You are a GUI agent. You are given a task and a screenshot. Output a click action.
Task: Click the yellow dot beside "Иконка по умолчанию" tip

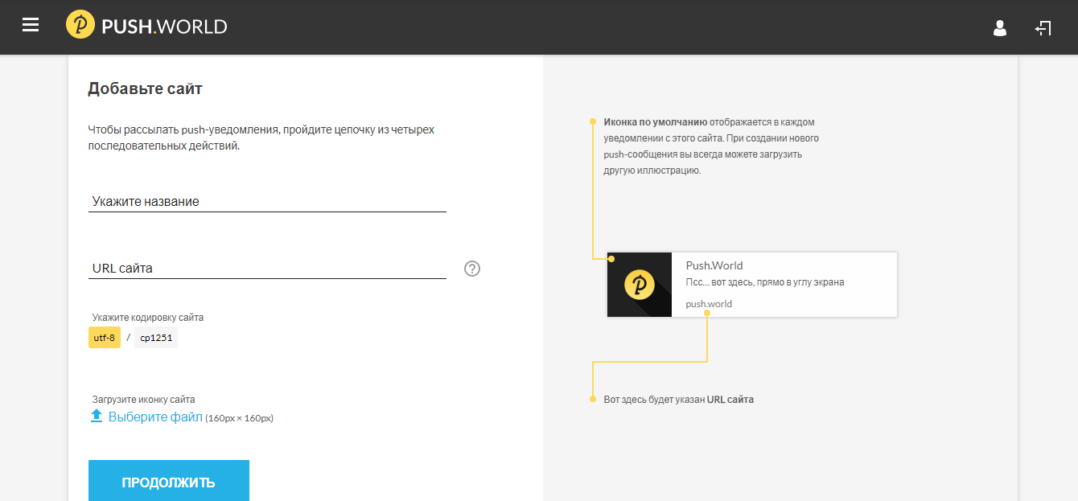593,122
